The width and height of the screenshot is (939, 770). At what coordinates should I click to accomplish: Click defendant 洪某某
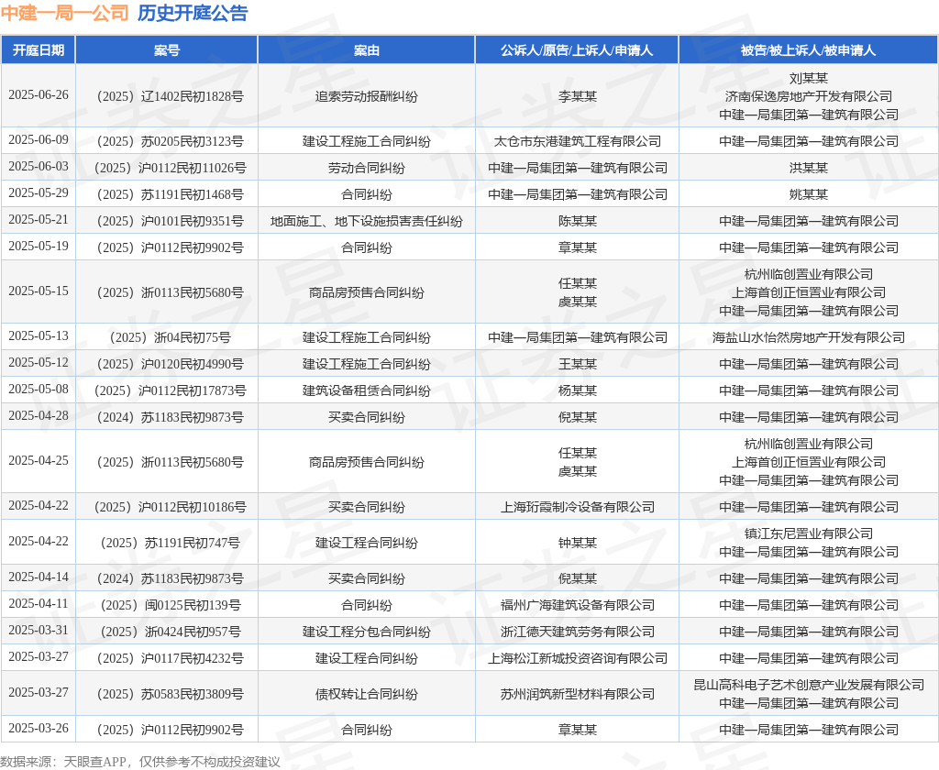[x=809, y=169]
